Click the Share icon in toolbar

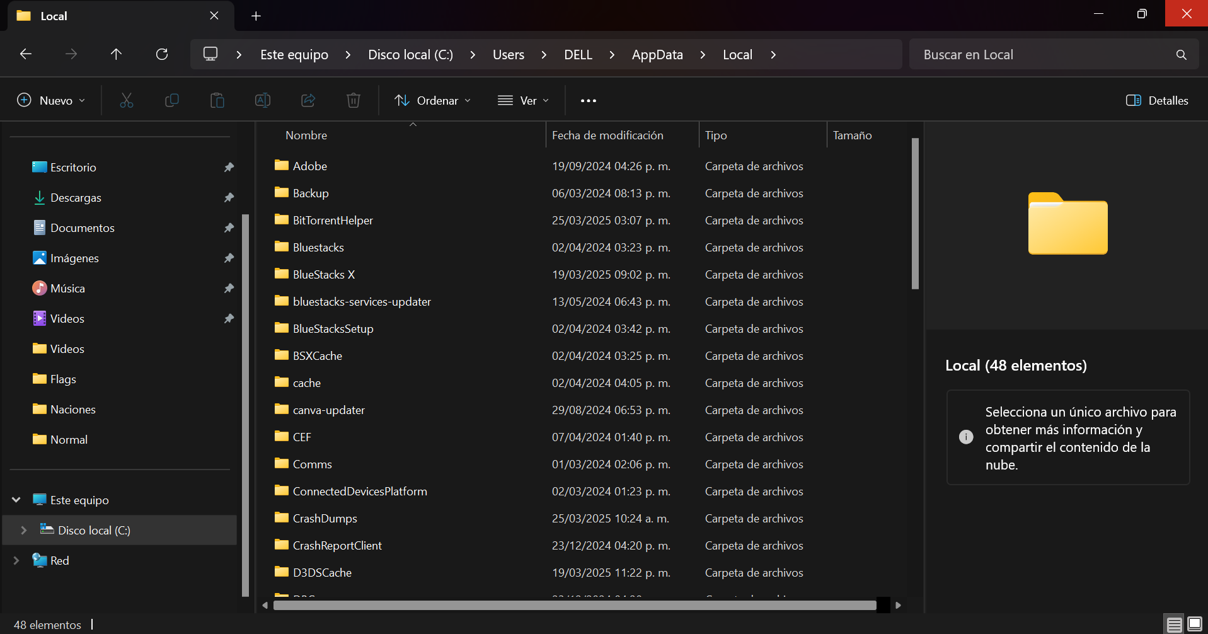click(x=308, y=100)
